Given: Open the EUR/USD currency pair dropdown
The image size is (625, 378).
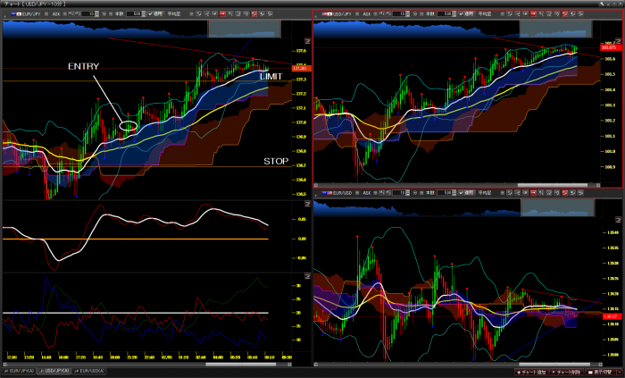Looking at the screenshot, I should [x=357, y=193].
